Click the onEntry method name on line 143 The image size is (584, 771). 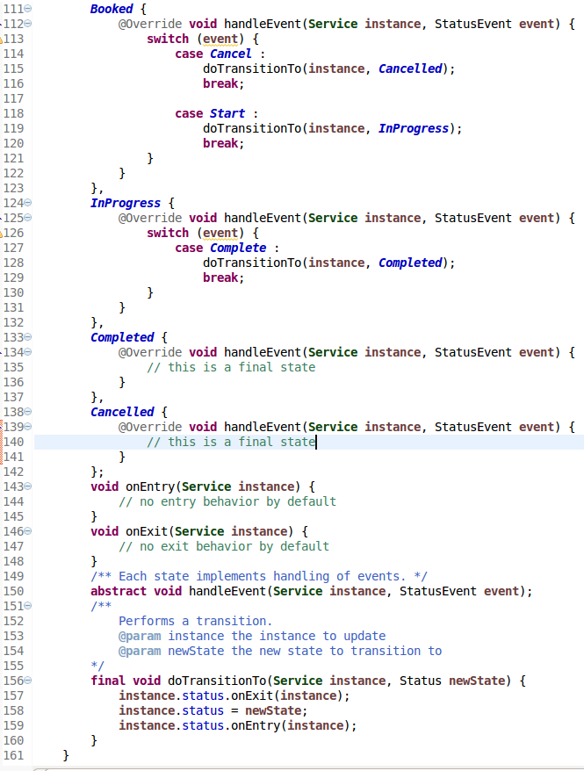[x=150, y=486]
